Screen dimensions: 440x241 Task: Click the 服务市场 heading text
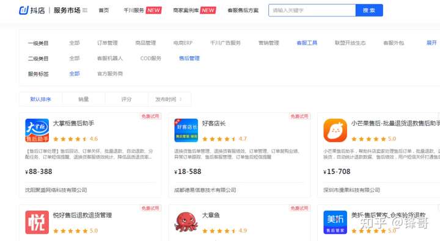tap(67, 10)
